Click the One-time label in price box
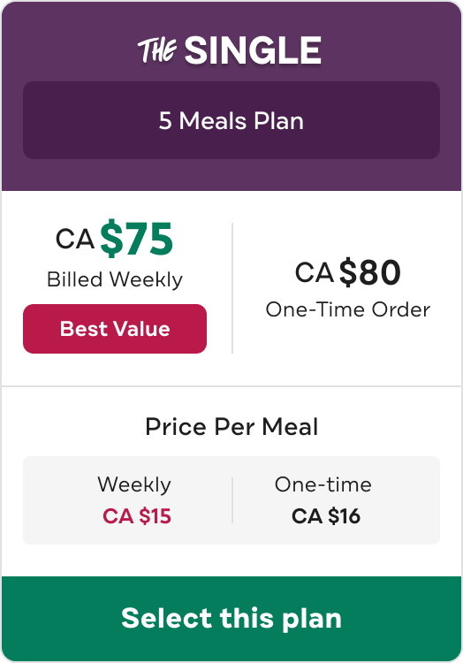Screen dimensions: 463x663 point(323,484)
